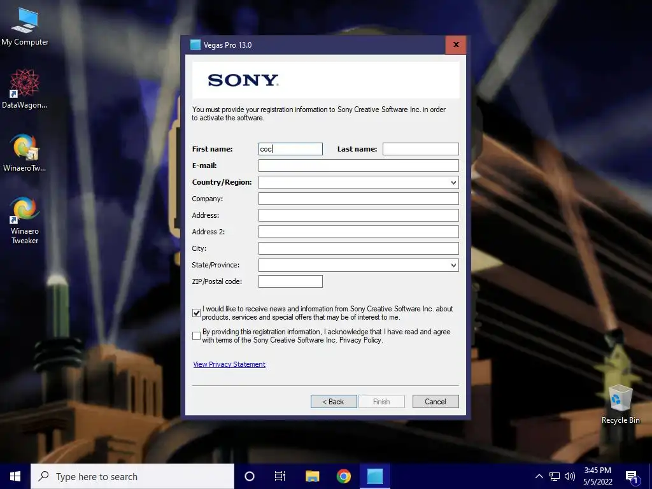Click the Type here to search box
Viewport: 652px width, 489px height.
[132, 476]
